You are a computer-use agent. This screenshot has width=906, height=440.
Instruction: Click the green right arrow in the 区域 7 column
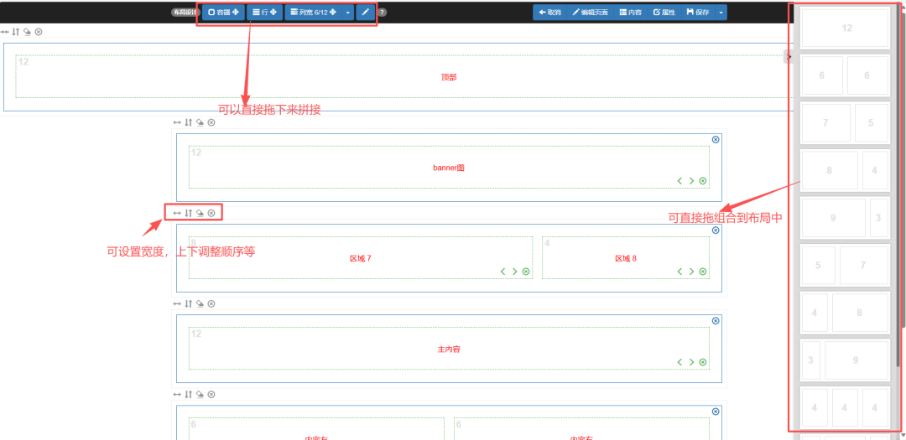[x=514, y=272]
